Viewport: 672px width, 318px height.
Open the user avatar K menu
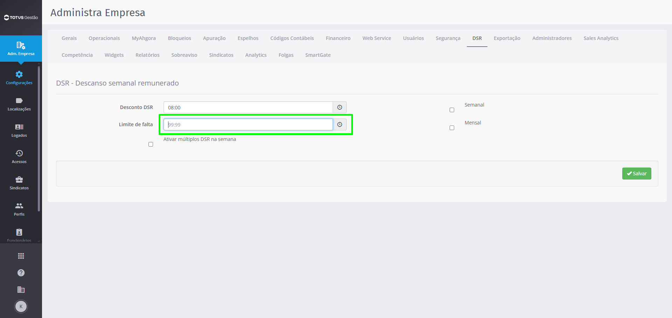pyautogui.click(x=21, y=306)
